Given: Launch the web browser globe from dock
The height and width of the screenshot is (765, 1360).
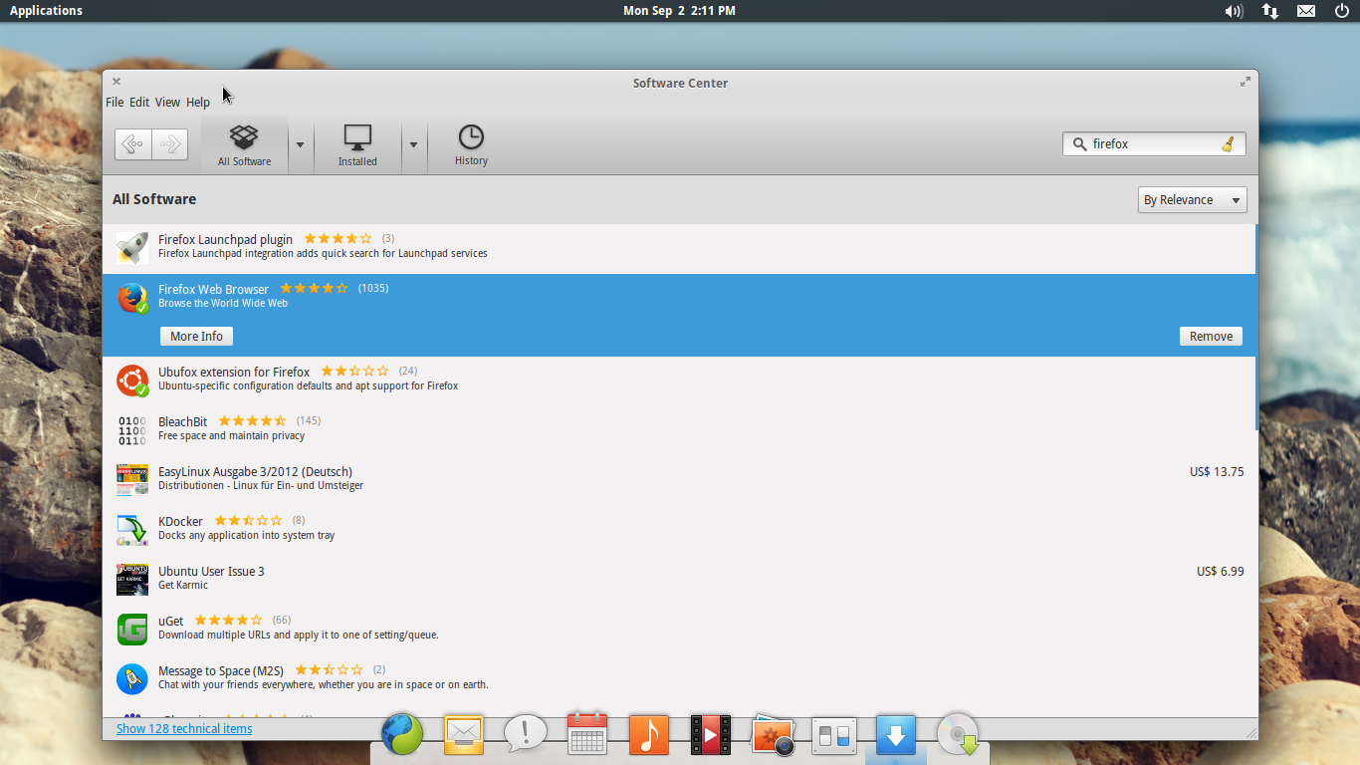Looking at the screenshot, I should 402,735.
